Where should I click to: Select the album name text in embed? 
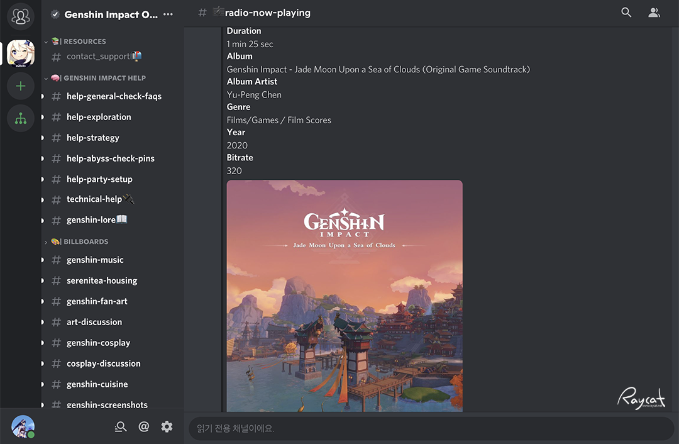(378, 69)
